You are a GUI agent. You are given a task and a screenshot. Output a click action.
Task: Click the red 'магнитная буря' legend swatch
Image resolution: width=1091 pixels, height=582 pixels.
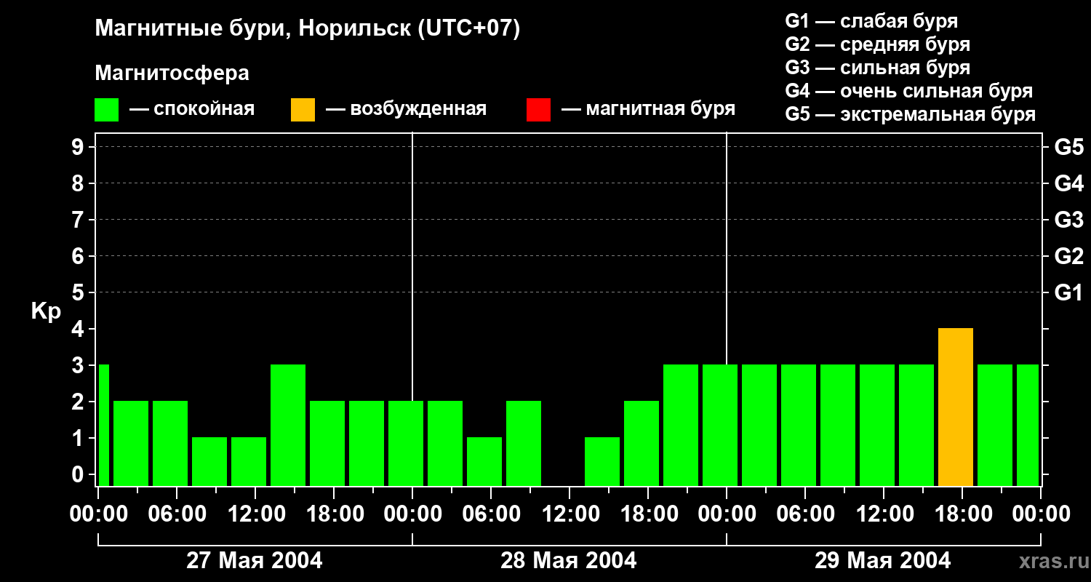(x=538, y=110)
